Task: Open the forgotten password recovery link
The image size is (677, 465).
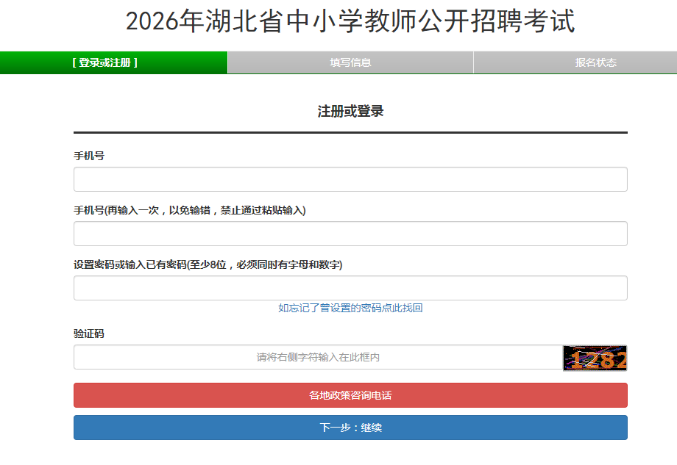Action: [350, 309]
